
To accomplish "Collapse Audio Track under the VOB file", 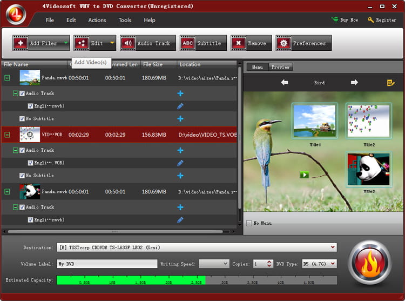I will pos(16,150).
